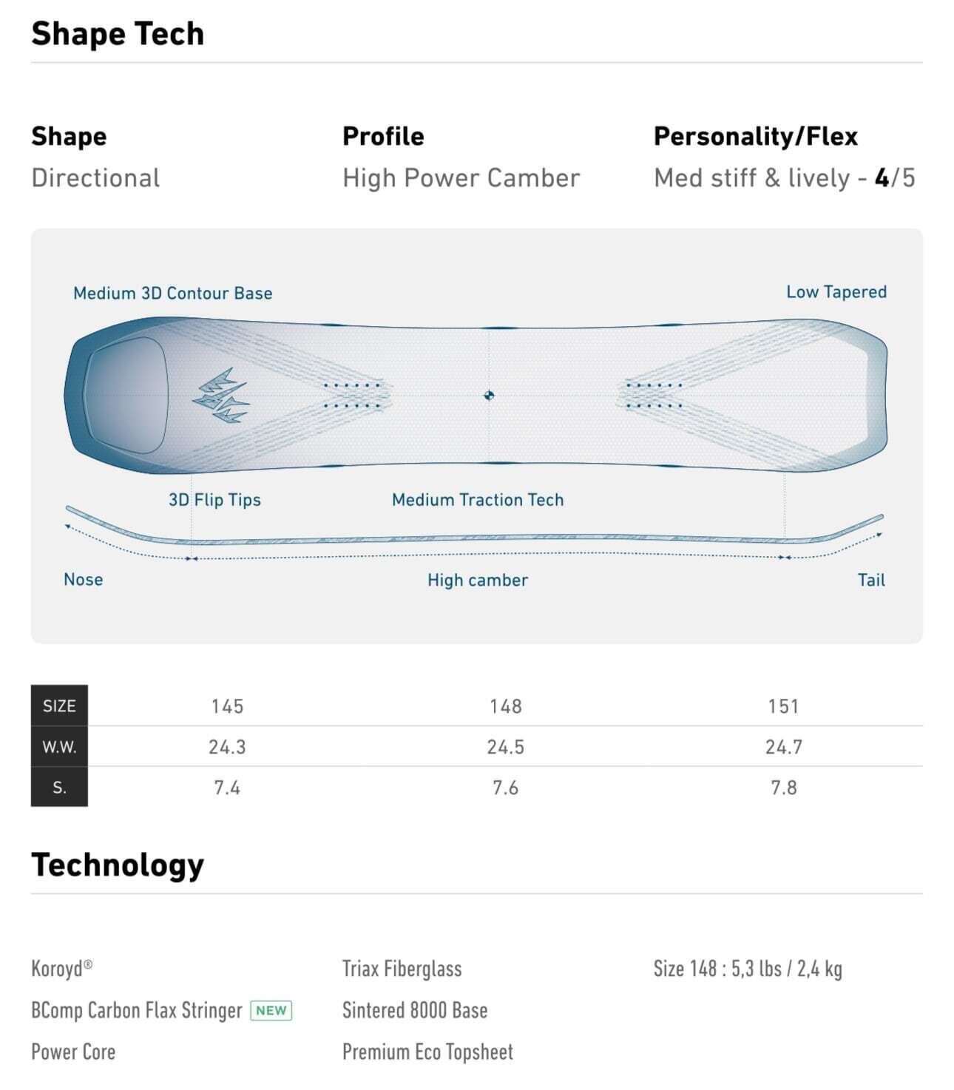Click the Jones logo on the snowboard
Screen dimensions: 954x1090
pos(221,396)
